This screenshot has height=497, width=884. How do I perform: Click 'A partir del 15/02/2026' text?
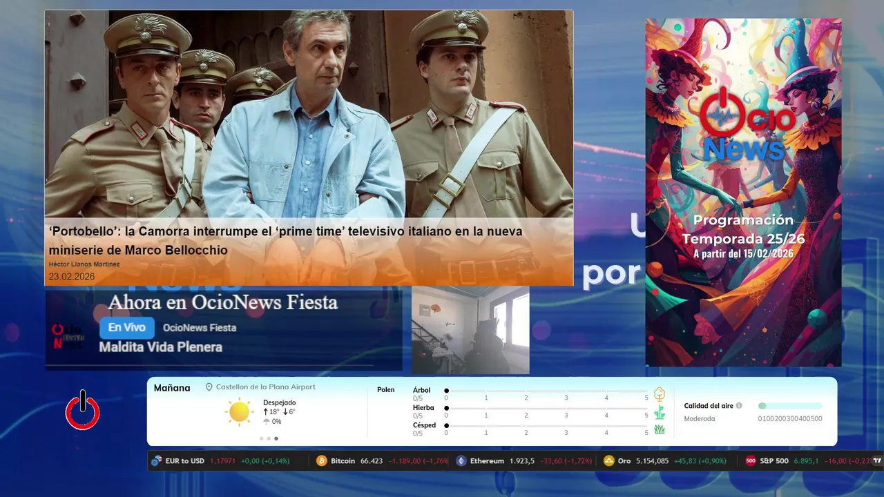[743, 254]
